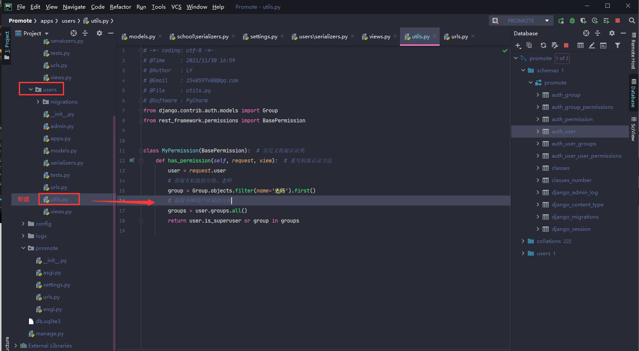Select django_migrations table
This screenshot has width=639, height=351.
point(575,217)
